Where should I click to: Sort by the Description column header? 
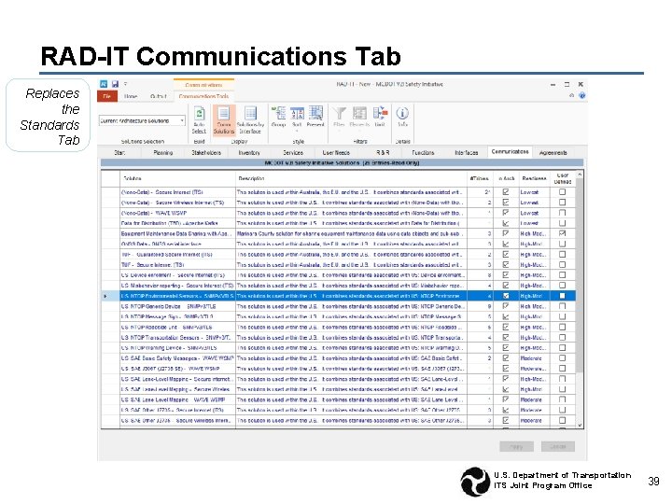(x=352, y=178)
